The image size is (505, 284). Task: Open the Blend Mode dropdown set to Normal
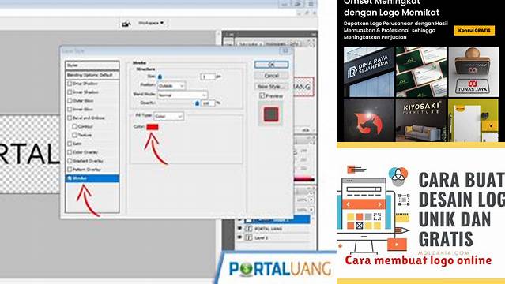pos(183,95)
